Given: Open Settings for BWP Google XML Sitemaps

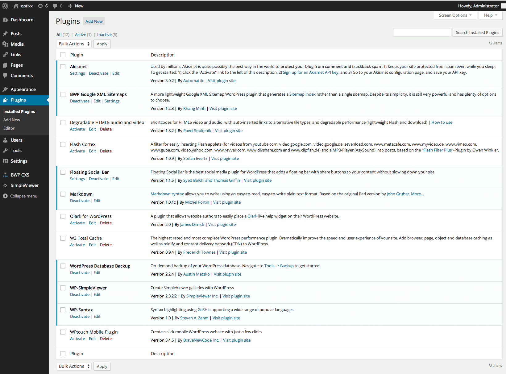Looking at the screenshot, I should click(112, 101).
